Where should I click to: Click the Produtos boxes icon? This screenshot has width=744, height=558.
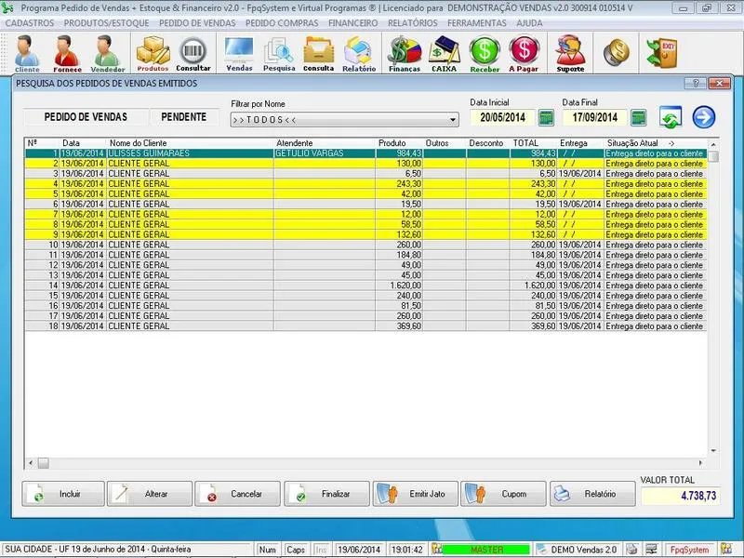pos(153,53)
